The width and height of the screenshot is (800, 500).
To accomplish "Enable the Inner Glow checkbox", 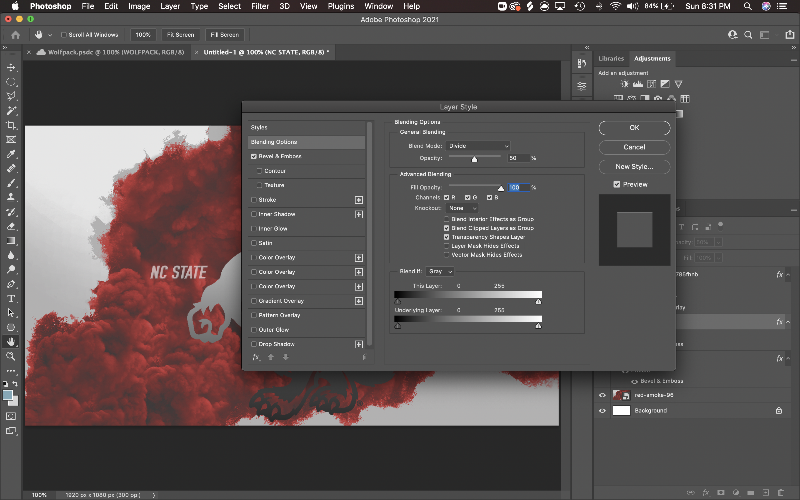I will click(x=254, y=229).
